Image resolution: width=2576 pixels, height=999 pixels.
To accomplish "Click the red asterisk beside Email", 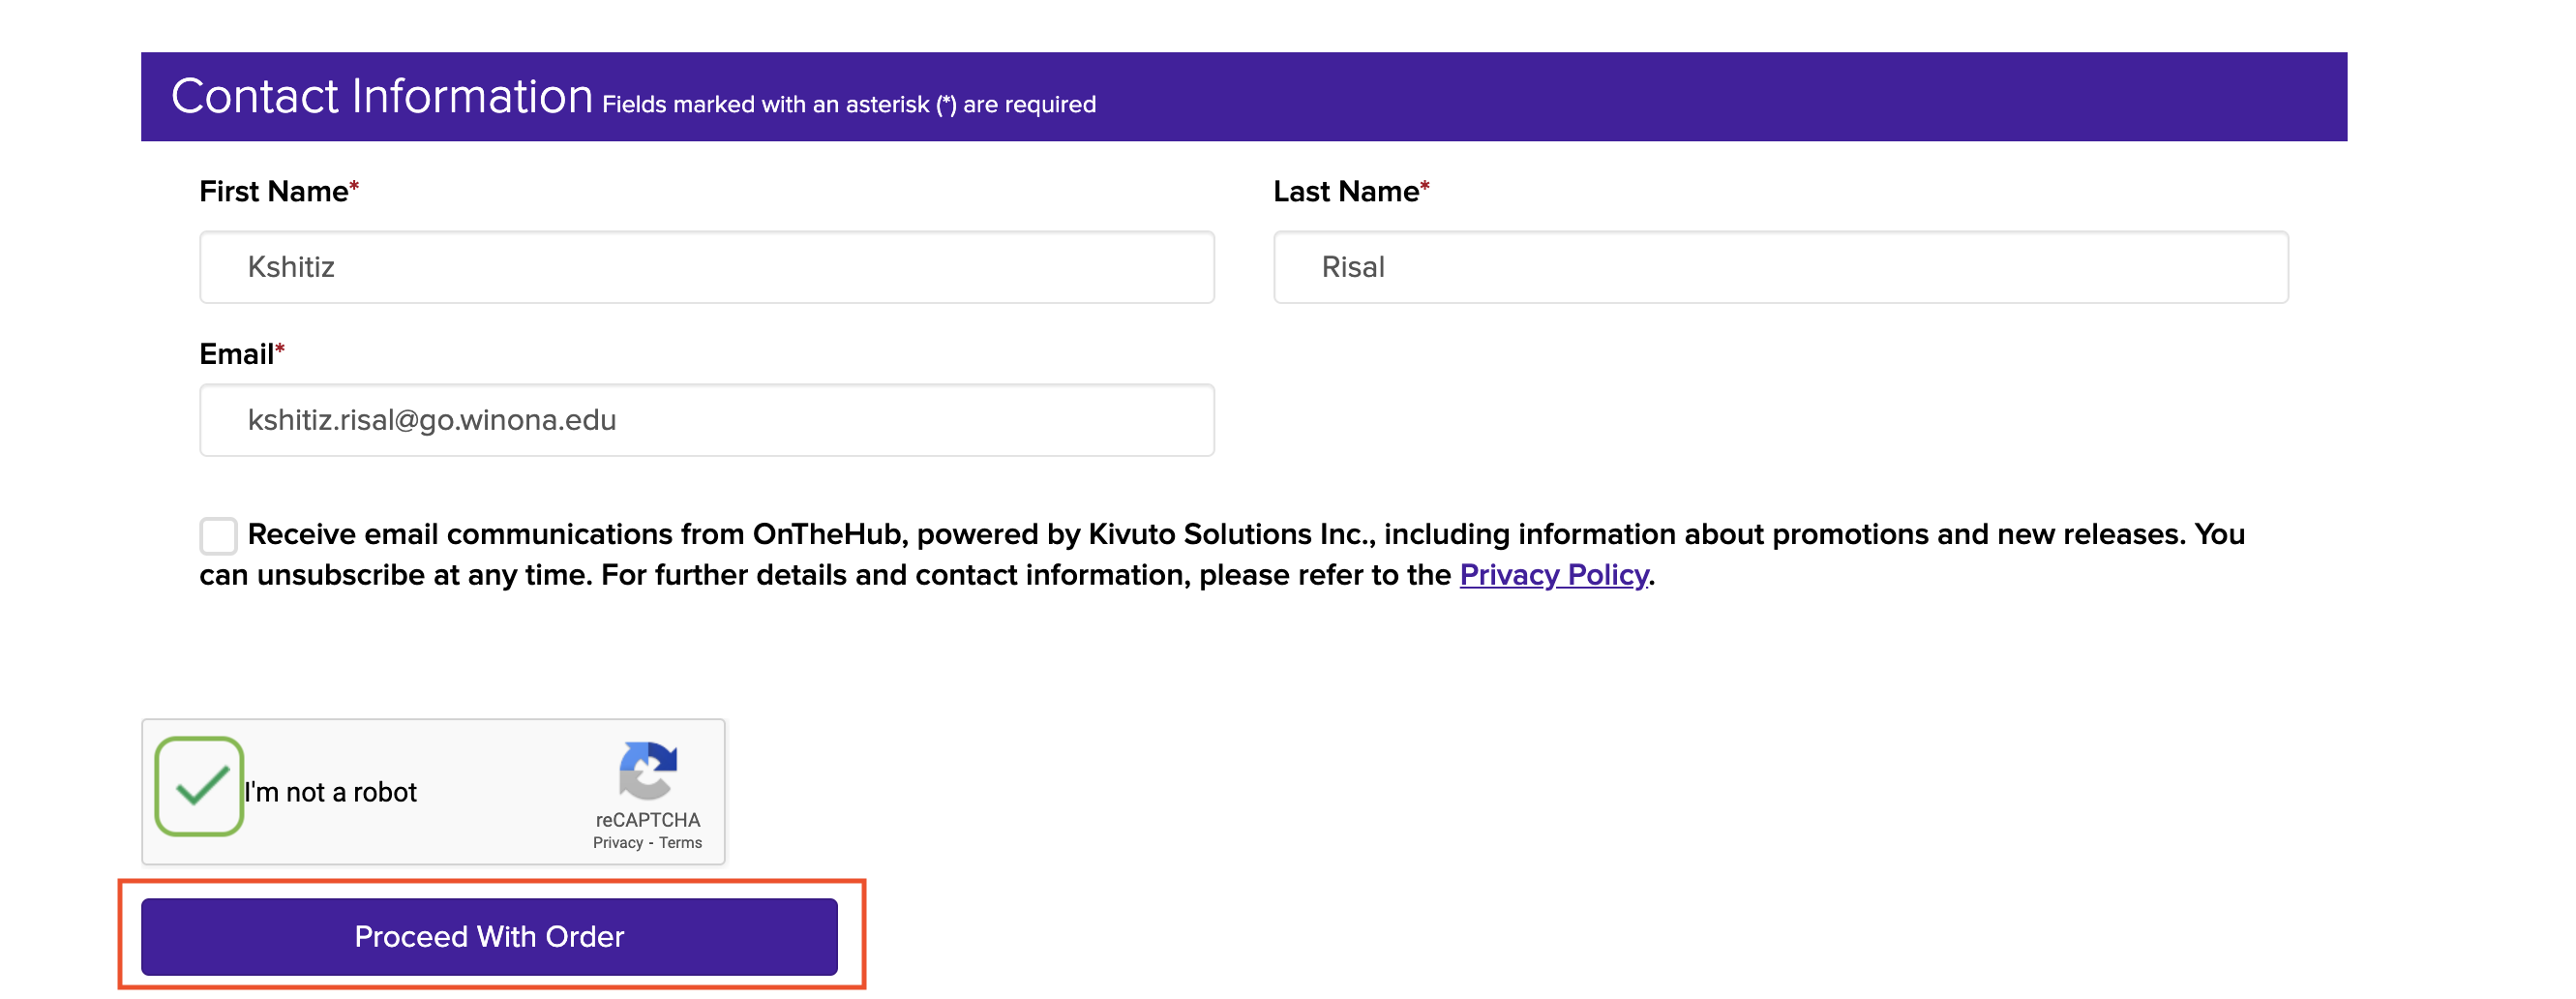I will 280,349.
